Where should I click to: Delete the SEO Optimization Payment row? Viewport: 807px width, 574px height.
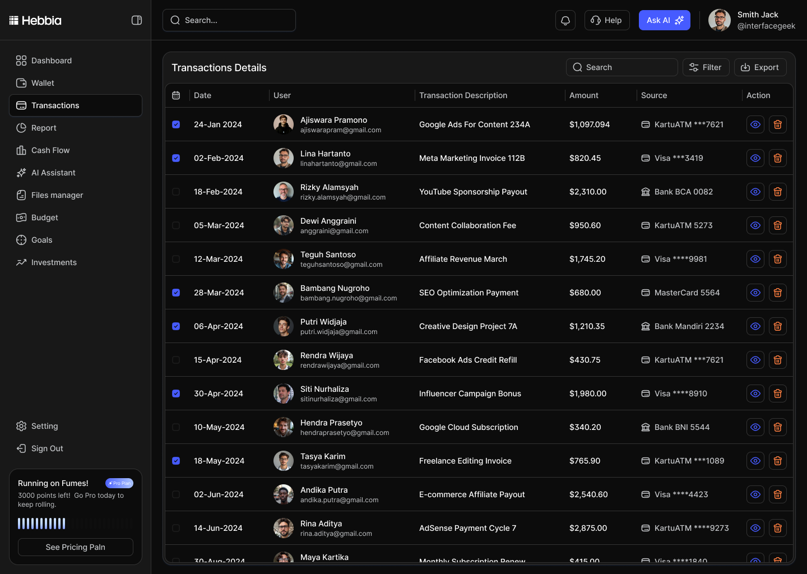click(x=777, y=293)
